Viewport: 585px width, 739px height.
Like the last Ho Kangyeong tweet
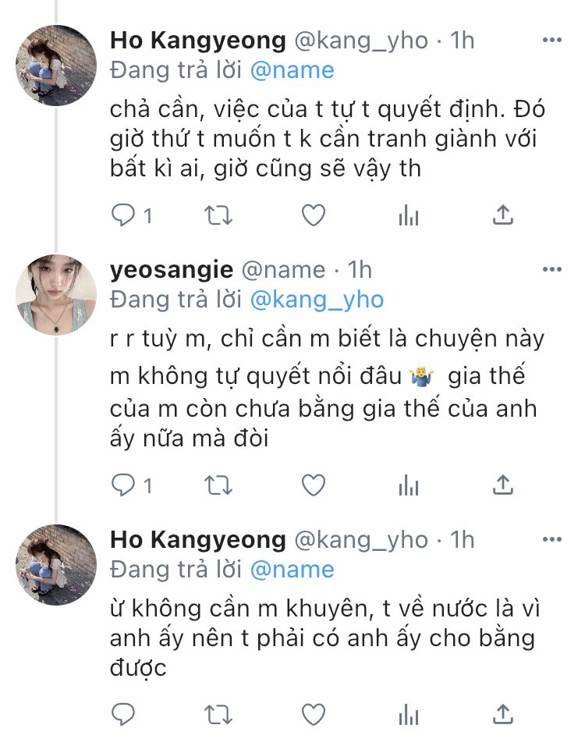pyautogui.click(x=313, y=713)
